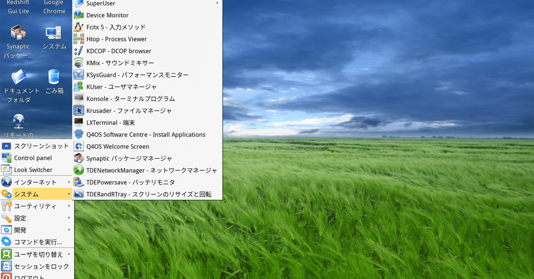Open the ごみ箱 trash desktop icon
Viewport: 534px width, 279px height.
pos(54,77)
